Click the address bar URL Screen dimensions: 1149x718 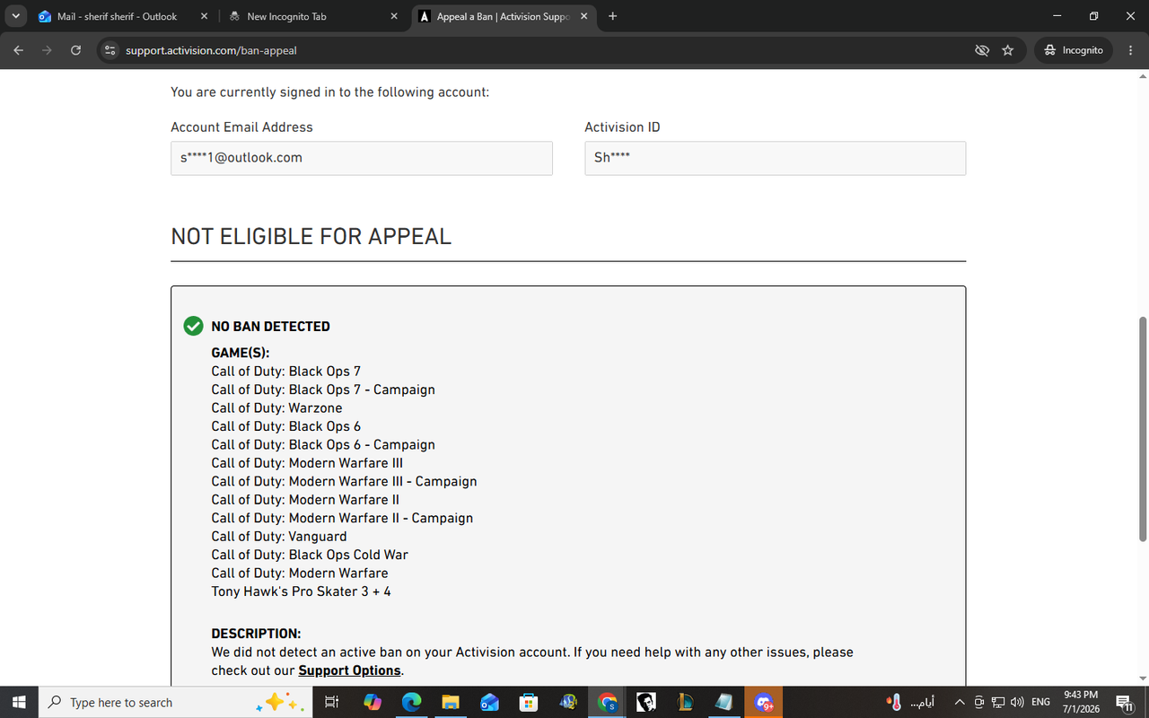coord(211,50)
